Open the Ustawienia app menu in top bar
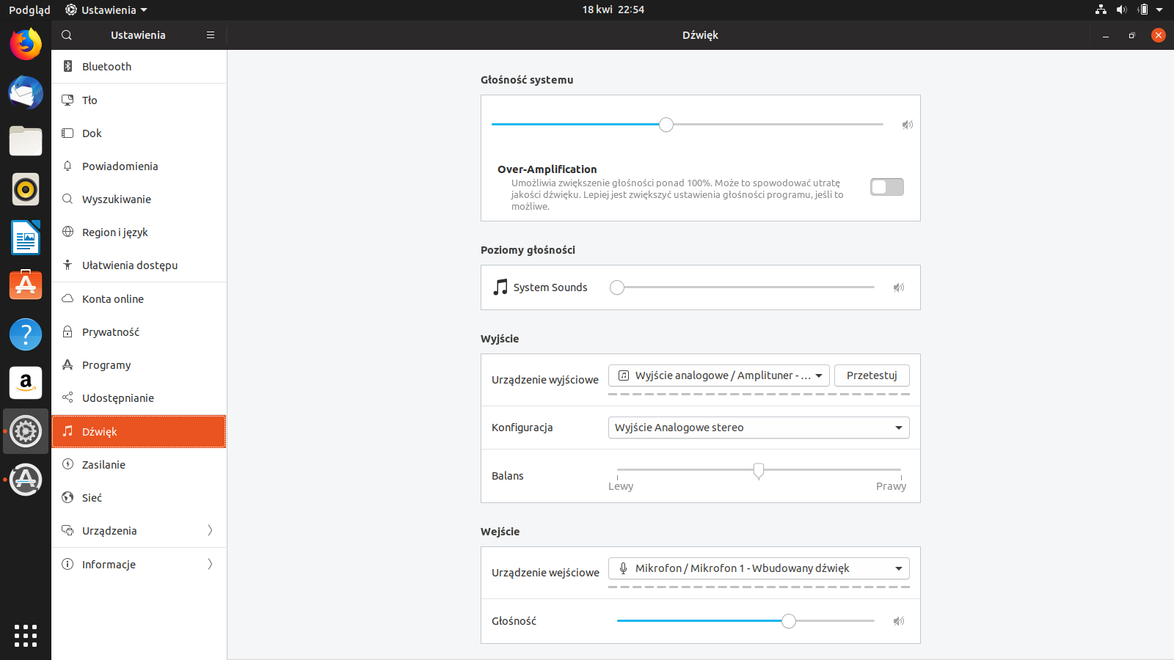This screenshot has width=1174, height=660. [106, 10]
